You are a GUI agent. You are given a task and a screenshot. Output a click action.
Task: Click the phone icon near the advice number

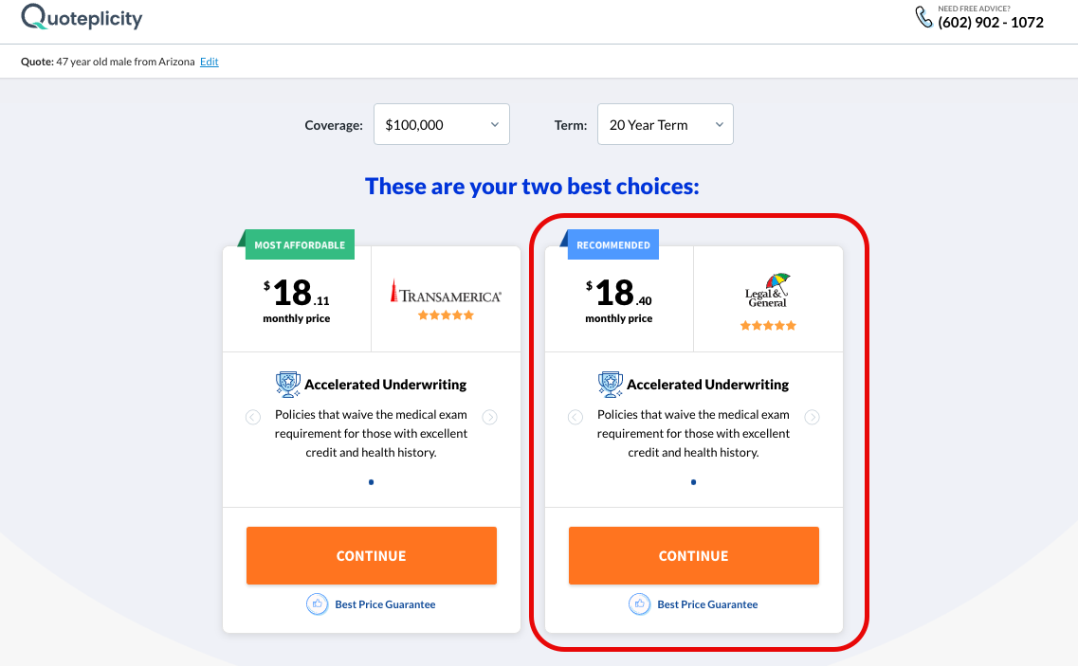(923, 17)
